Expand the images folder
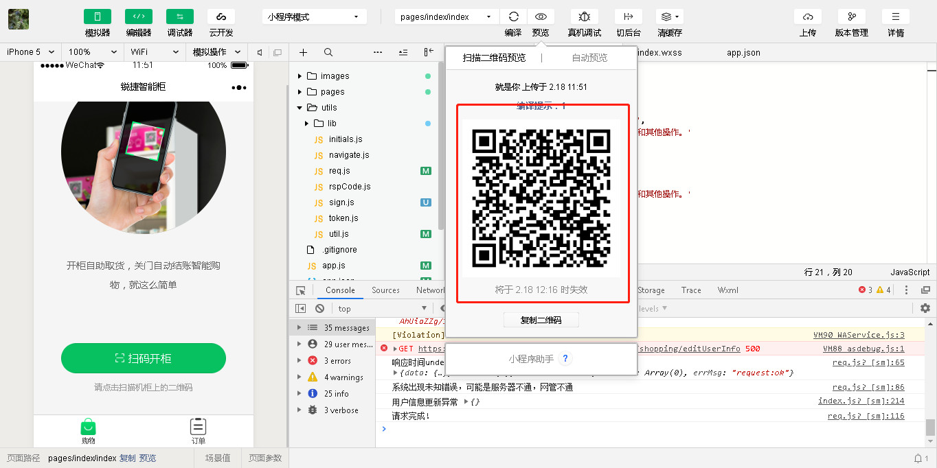 [x=300, y=76]
